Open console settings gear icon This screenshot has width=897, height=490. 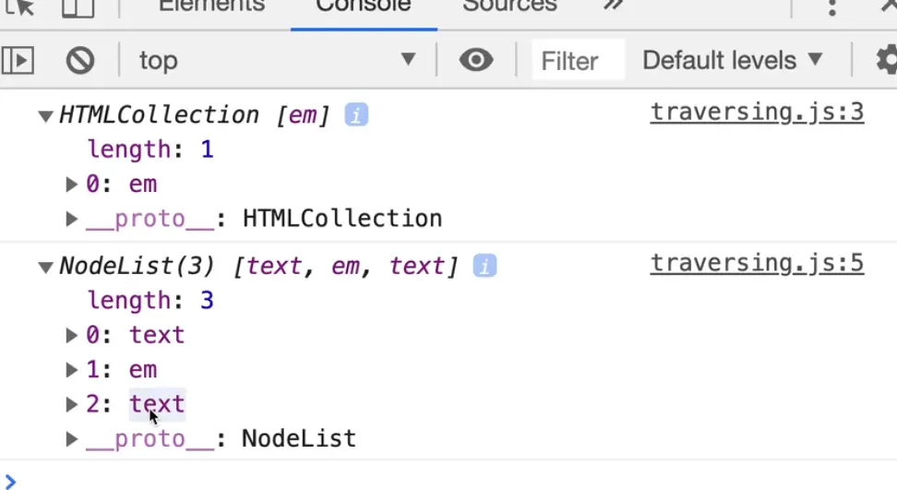pos(887,61)
